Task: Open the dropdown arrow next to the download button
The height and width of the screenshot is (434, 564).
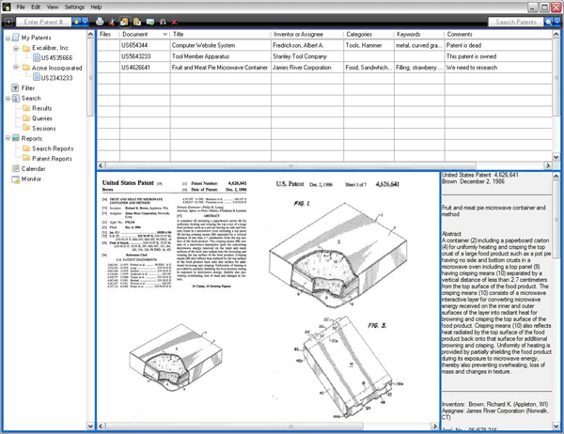Action: (85, 22)
